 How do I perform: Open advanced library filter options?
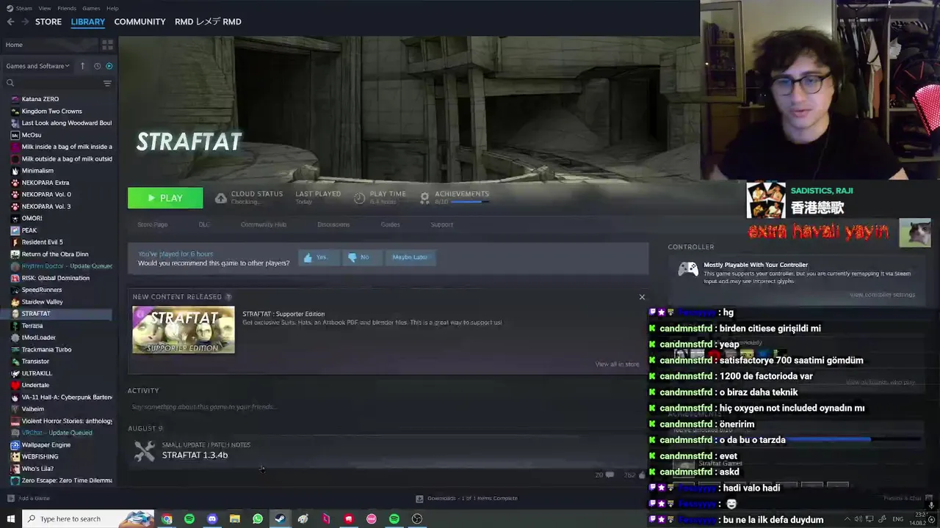107,83
